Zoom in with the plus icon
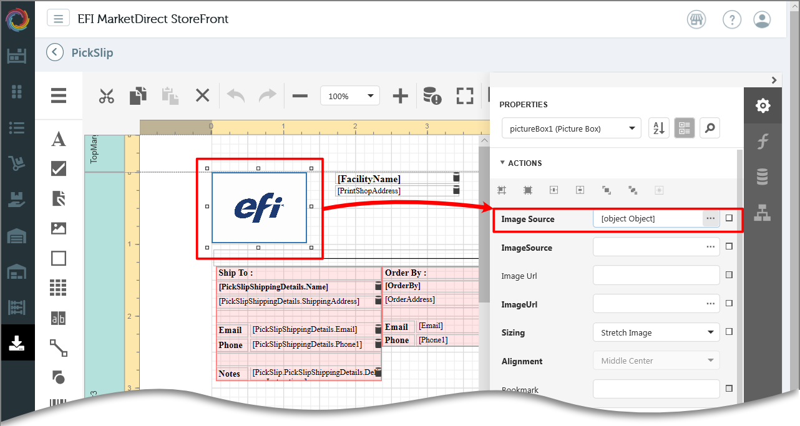The image size is (800, 426). tap(400, 96)
